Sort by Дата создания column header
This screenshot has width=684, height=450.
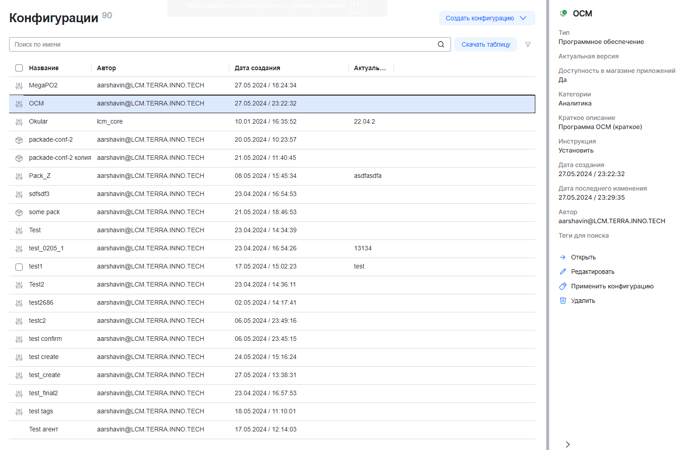[x=257, y=68]
